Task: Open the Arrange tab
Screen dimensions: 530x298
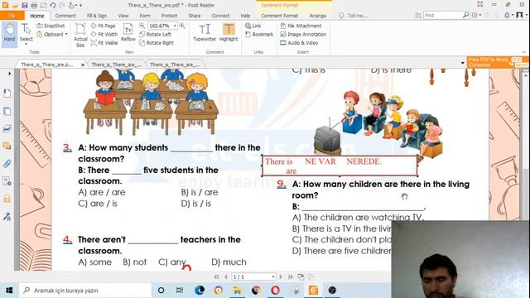Action: pyautogui.click(x=318, y=16)
